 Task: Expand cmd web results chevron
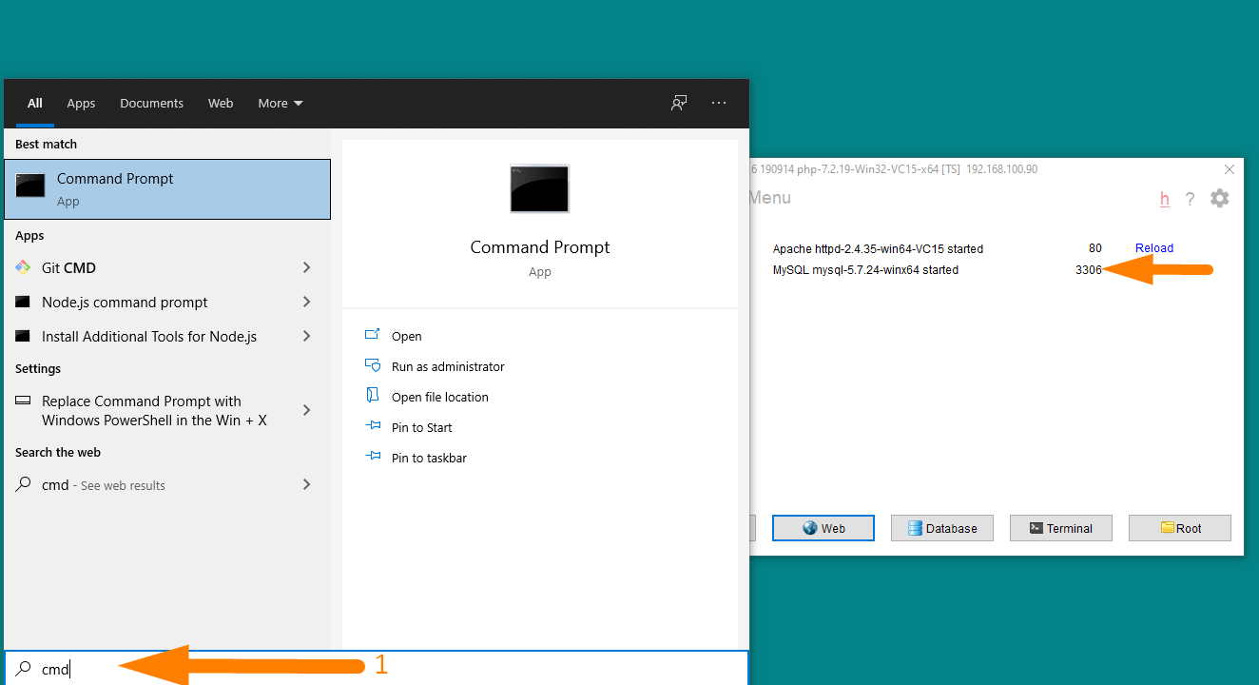306,485
